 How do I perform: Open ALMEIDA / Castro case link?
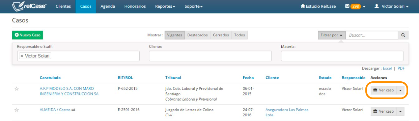point(55,110)
